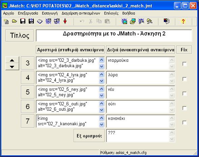The image size is (199, 157).
Task: Insert picture from web address icon
Action: coord(124,21)
